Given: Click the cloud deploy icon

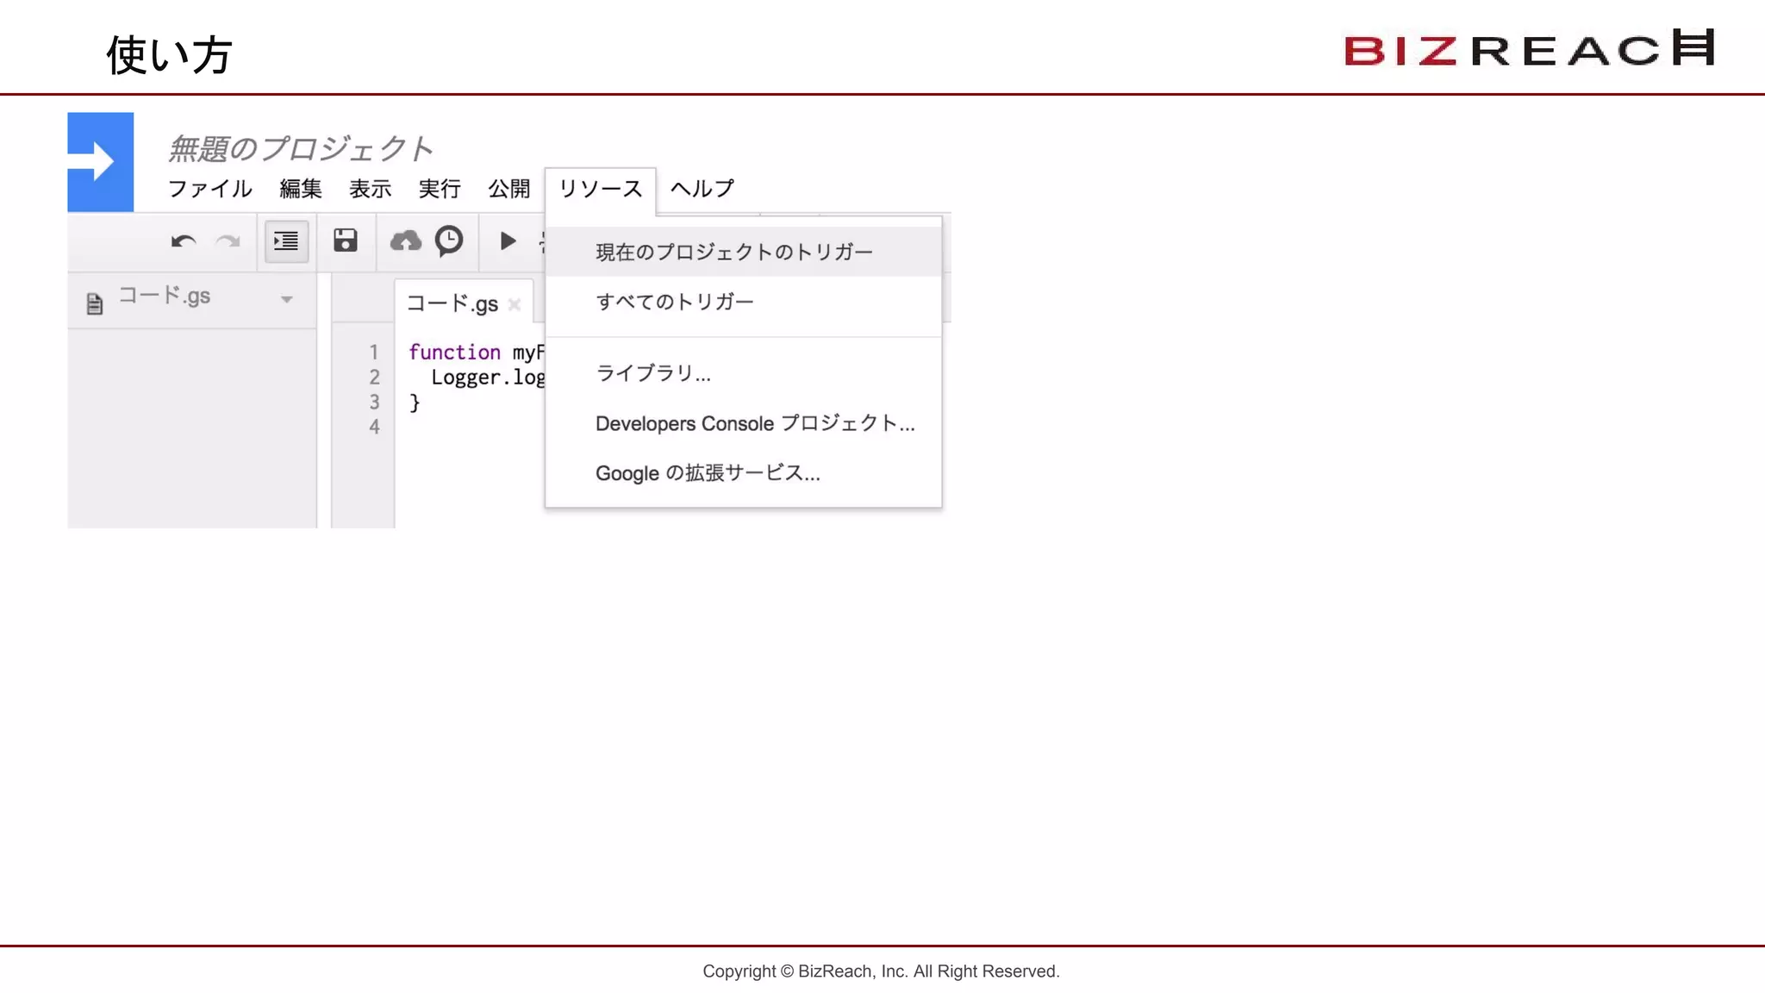Looking at the screenshot, I should 405,240.
